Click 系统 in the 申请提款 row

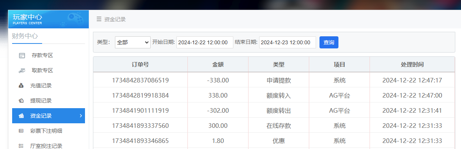point(339,80)
